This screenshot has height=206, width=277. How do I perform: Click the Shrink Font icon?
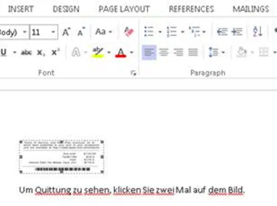tap(81, 32)
